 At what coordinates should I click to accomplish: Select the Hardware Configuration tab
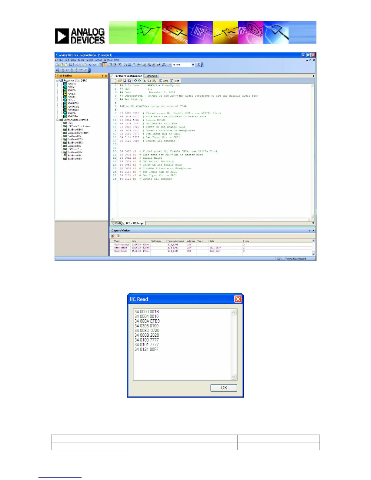tap(128, 76)
